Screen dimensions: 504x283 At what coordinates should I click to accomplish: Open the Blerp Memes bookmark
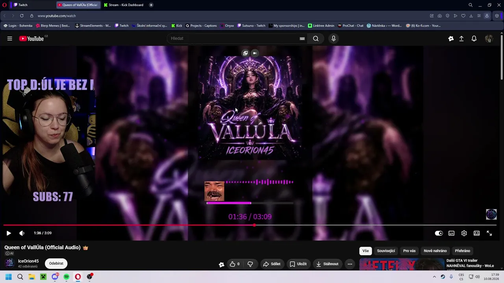(x=53, y=26)
